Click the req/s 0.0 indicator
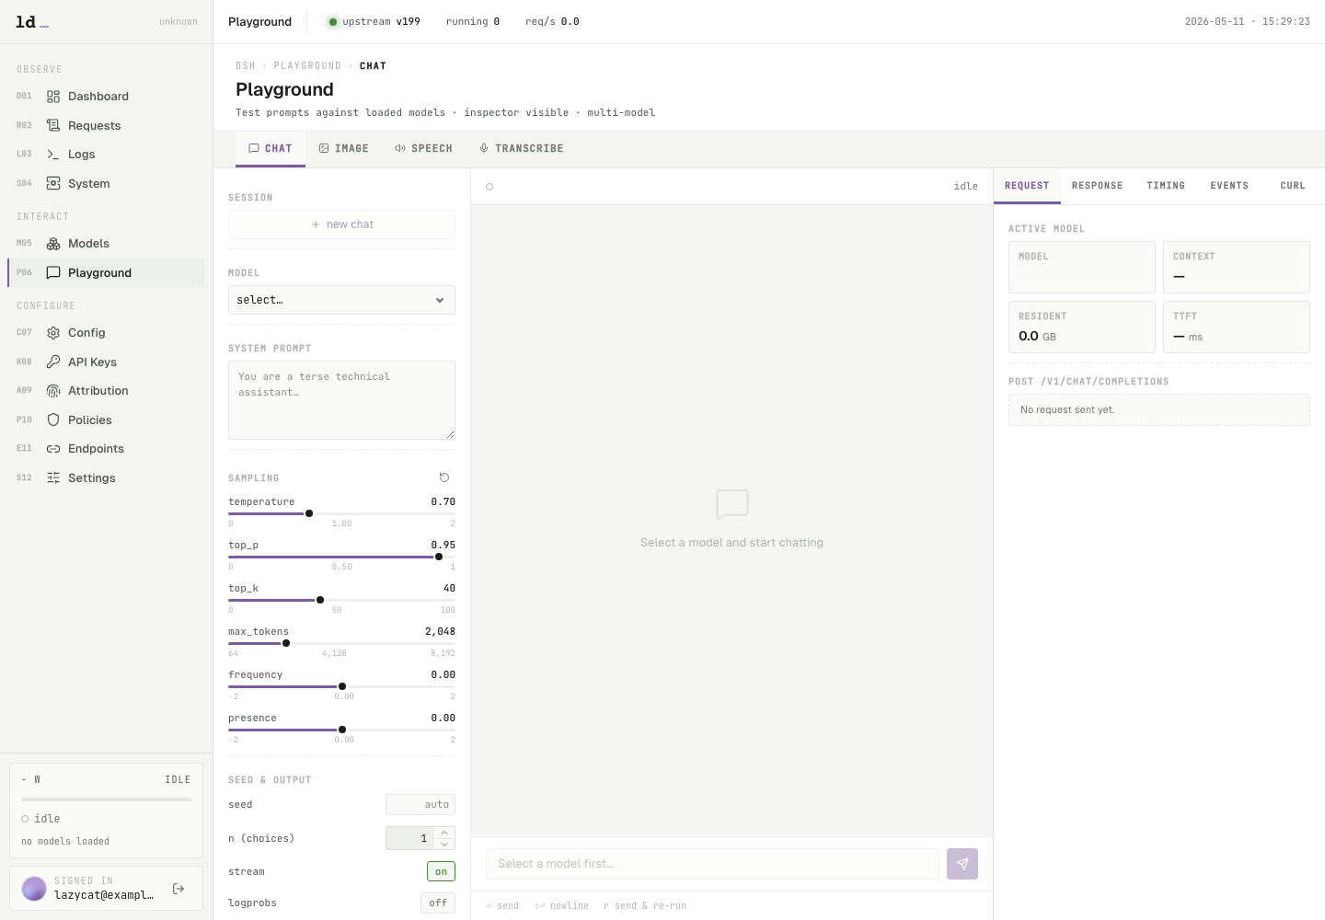 coord(552,22)
